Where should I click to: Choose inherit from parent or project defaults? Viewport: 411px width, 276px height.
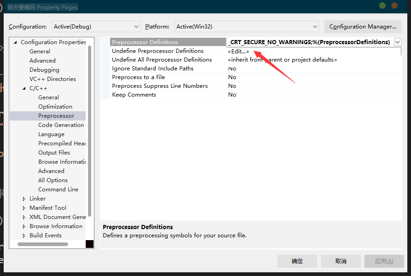(x=282, y=60)
